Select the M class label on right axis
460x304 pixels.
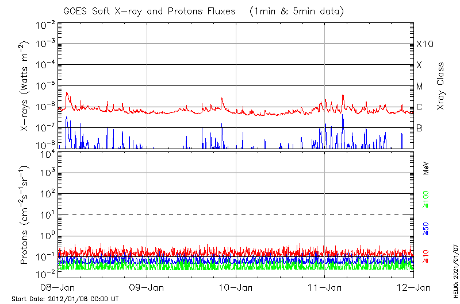(420, 87)
